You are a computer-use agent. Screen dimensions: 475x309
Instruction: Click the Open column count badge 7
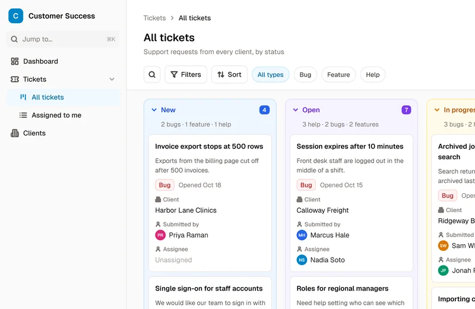click(x=406, y=110)
